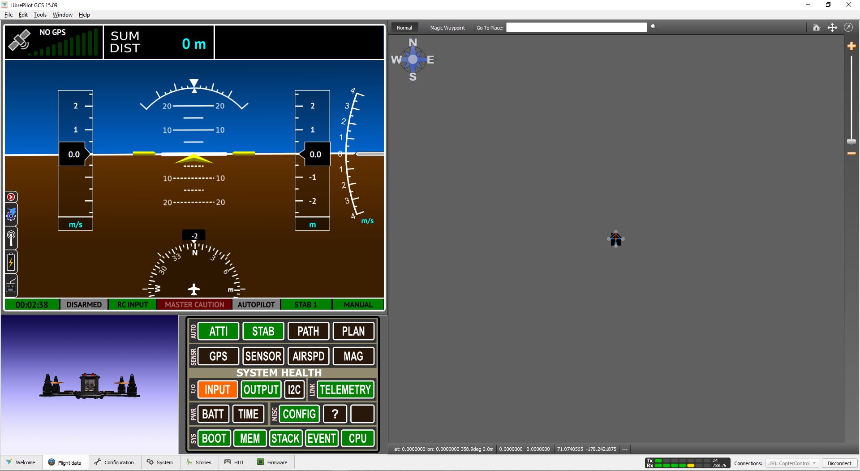Zoom out with the orange minus icon
Viewport: 860px width, 471px height.
[851, 154]
